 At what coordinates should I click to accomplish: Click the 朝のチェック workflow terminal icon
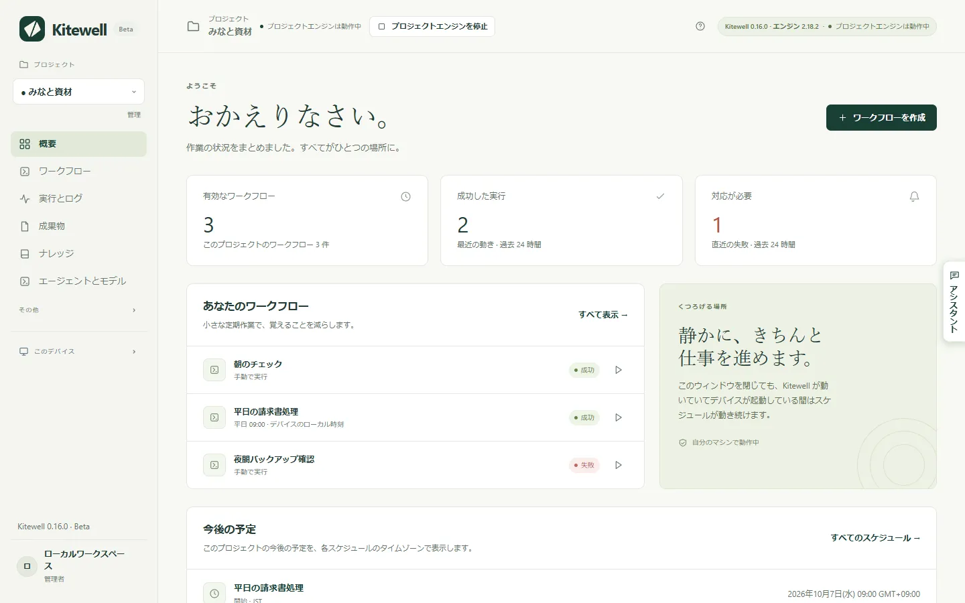(x=214, y=370)
